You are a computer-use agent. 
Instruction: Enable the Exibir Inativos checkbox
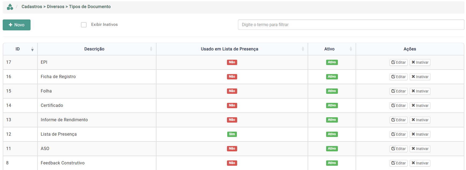[84, 25]
